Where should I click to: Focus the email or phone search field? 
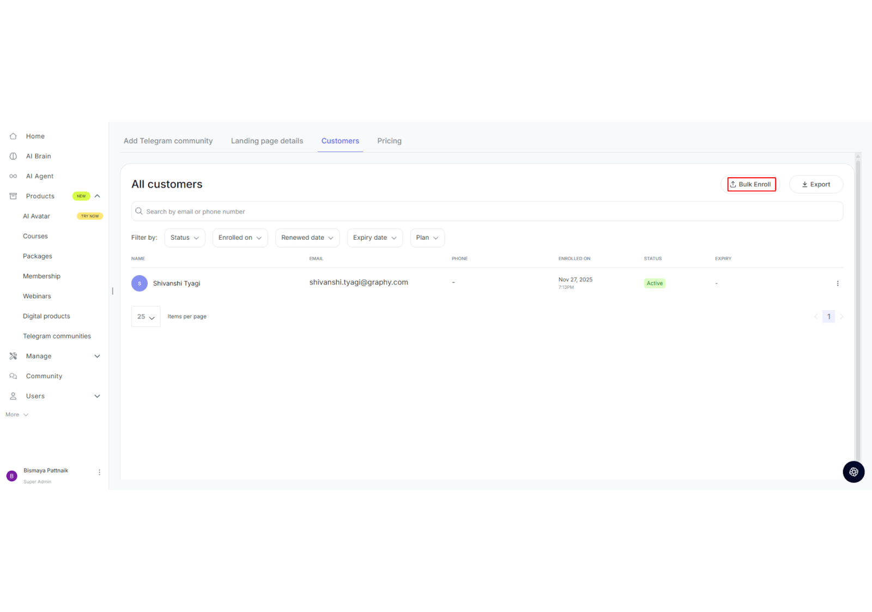(487, 211)
